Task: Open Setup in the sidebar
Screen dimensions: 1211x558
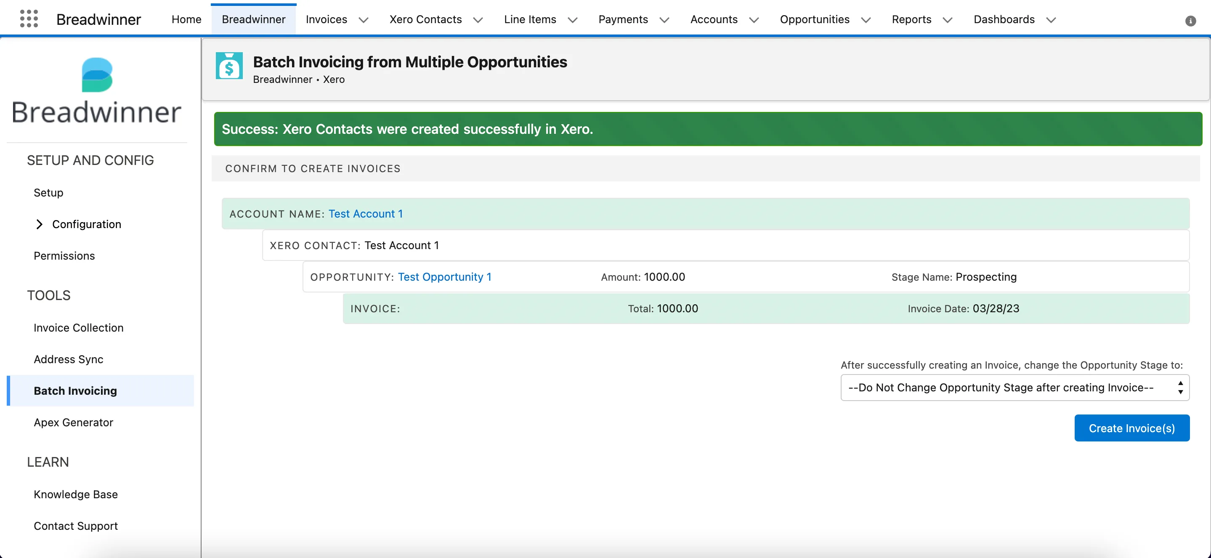Action: (x=48, y=193)
